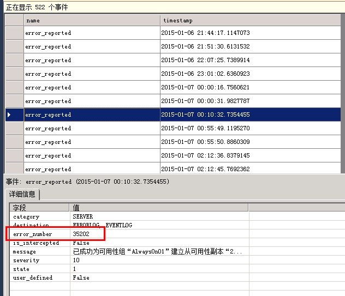Select the message field in details
Viewport: 345px width, 296px height.
[25, 252]
